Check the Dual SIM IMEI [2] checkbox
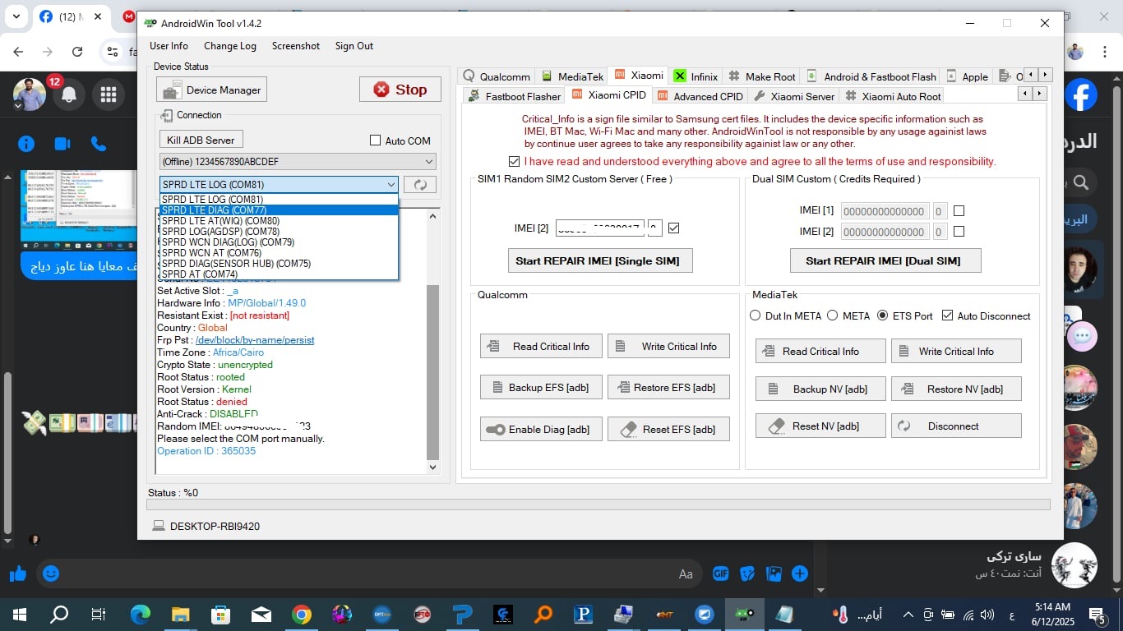Screen dimensions: 1123x631 coord(959,232)
